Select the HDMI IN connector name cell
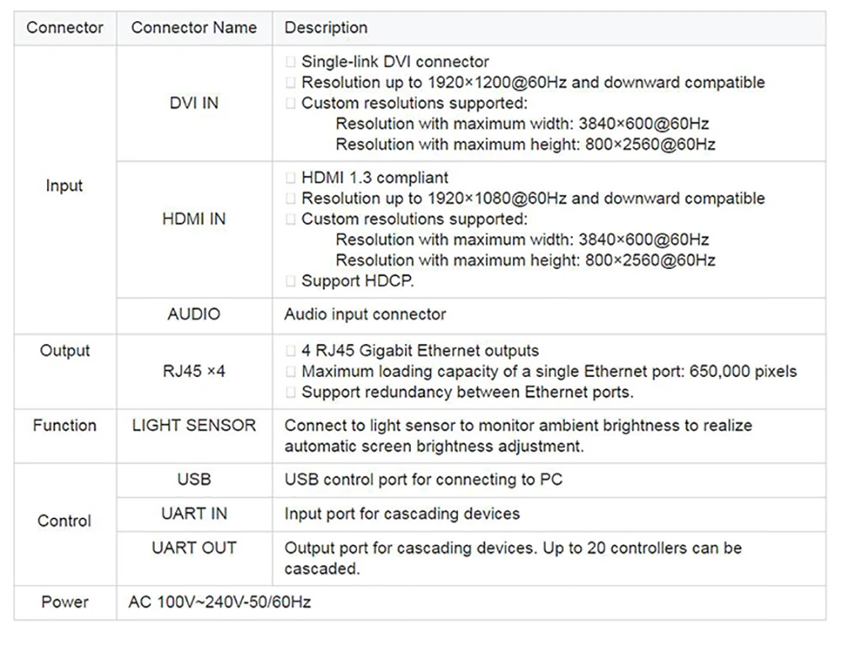Screen dimensions: 842x666 pos(194,219)
